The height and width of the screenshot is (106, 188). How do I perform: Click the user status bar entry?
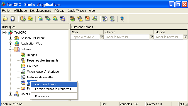coord(109,104)
